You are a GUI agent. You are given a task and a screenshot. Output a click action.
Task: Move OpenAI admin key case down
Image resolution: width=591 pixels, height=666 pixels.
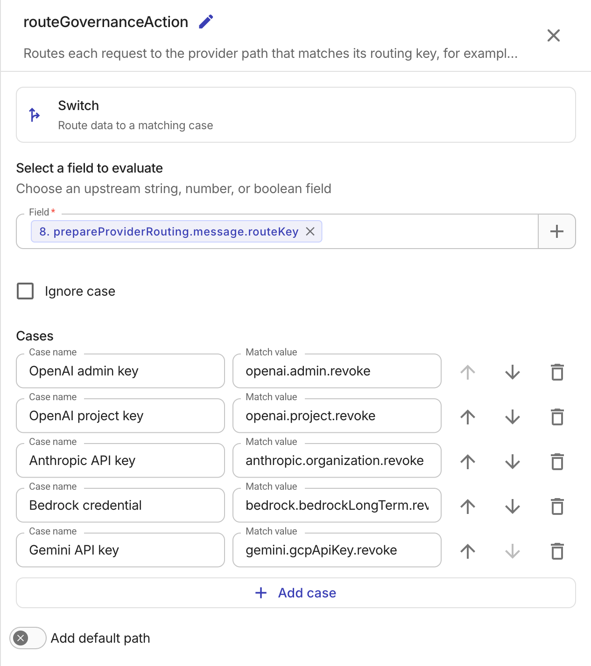tap(512, 372)
